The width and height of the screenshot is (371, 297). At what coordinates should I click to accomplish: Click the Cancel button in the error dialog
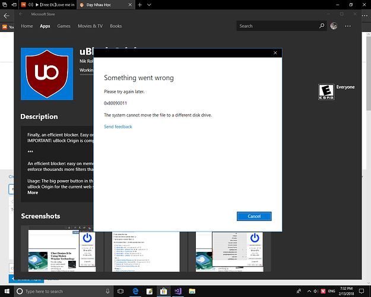(x=254, y=216)
